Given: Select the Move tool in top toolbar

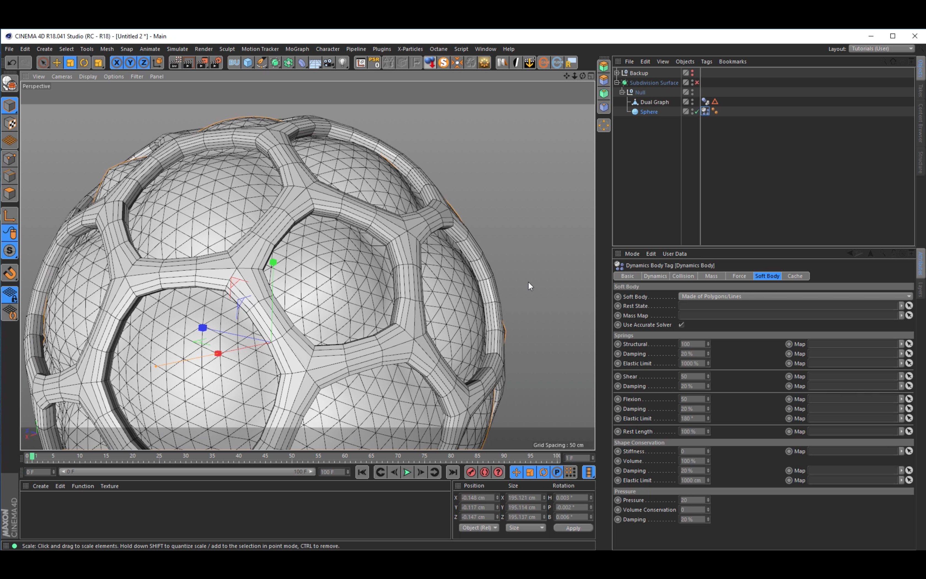Looking at the screenshot, I should [56, 62].
